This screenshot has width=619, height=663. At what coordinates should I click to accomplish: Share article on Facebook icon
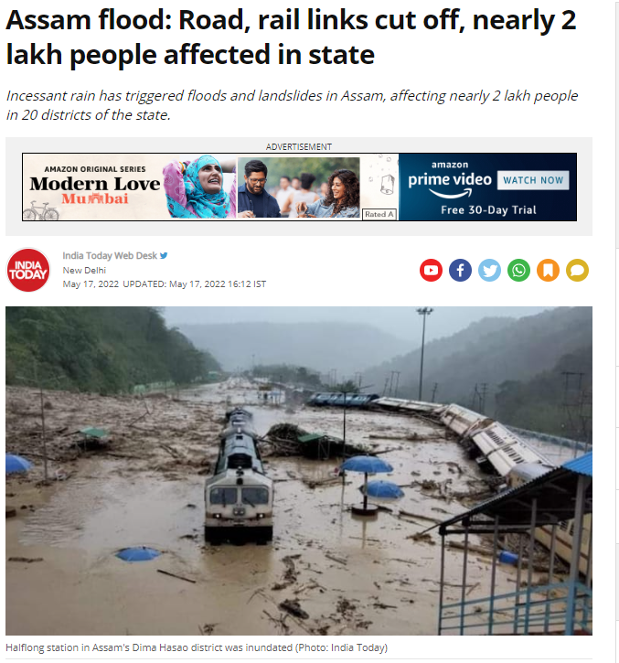(x=460, y=270)
